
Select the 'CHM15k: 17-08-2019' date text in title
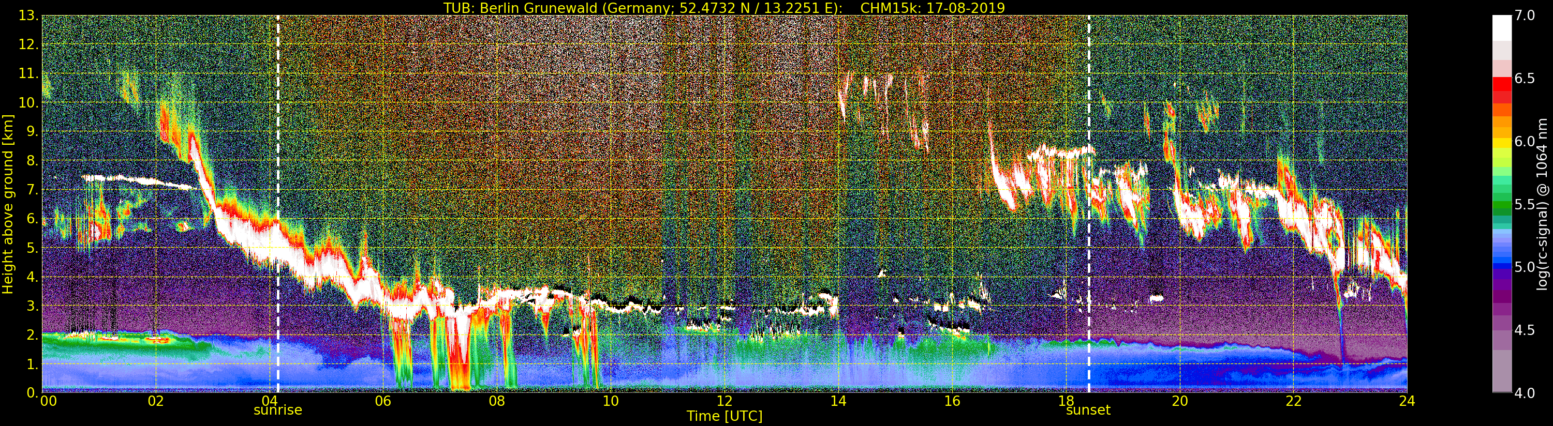[933, 8]
